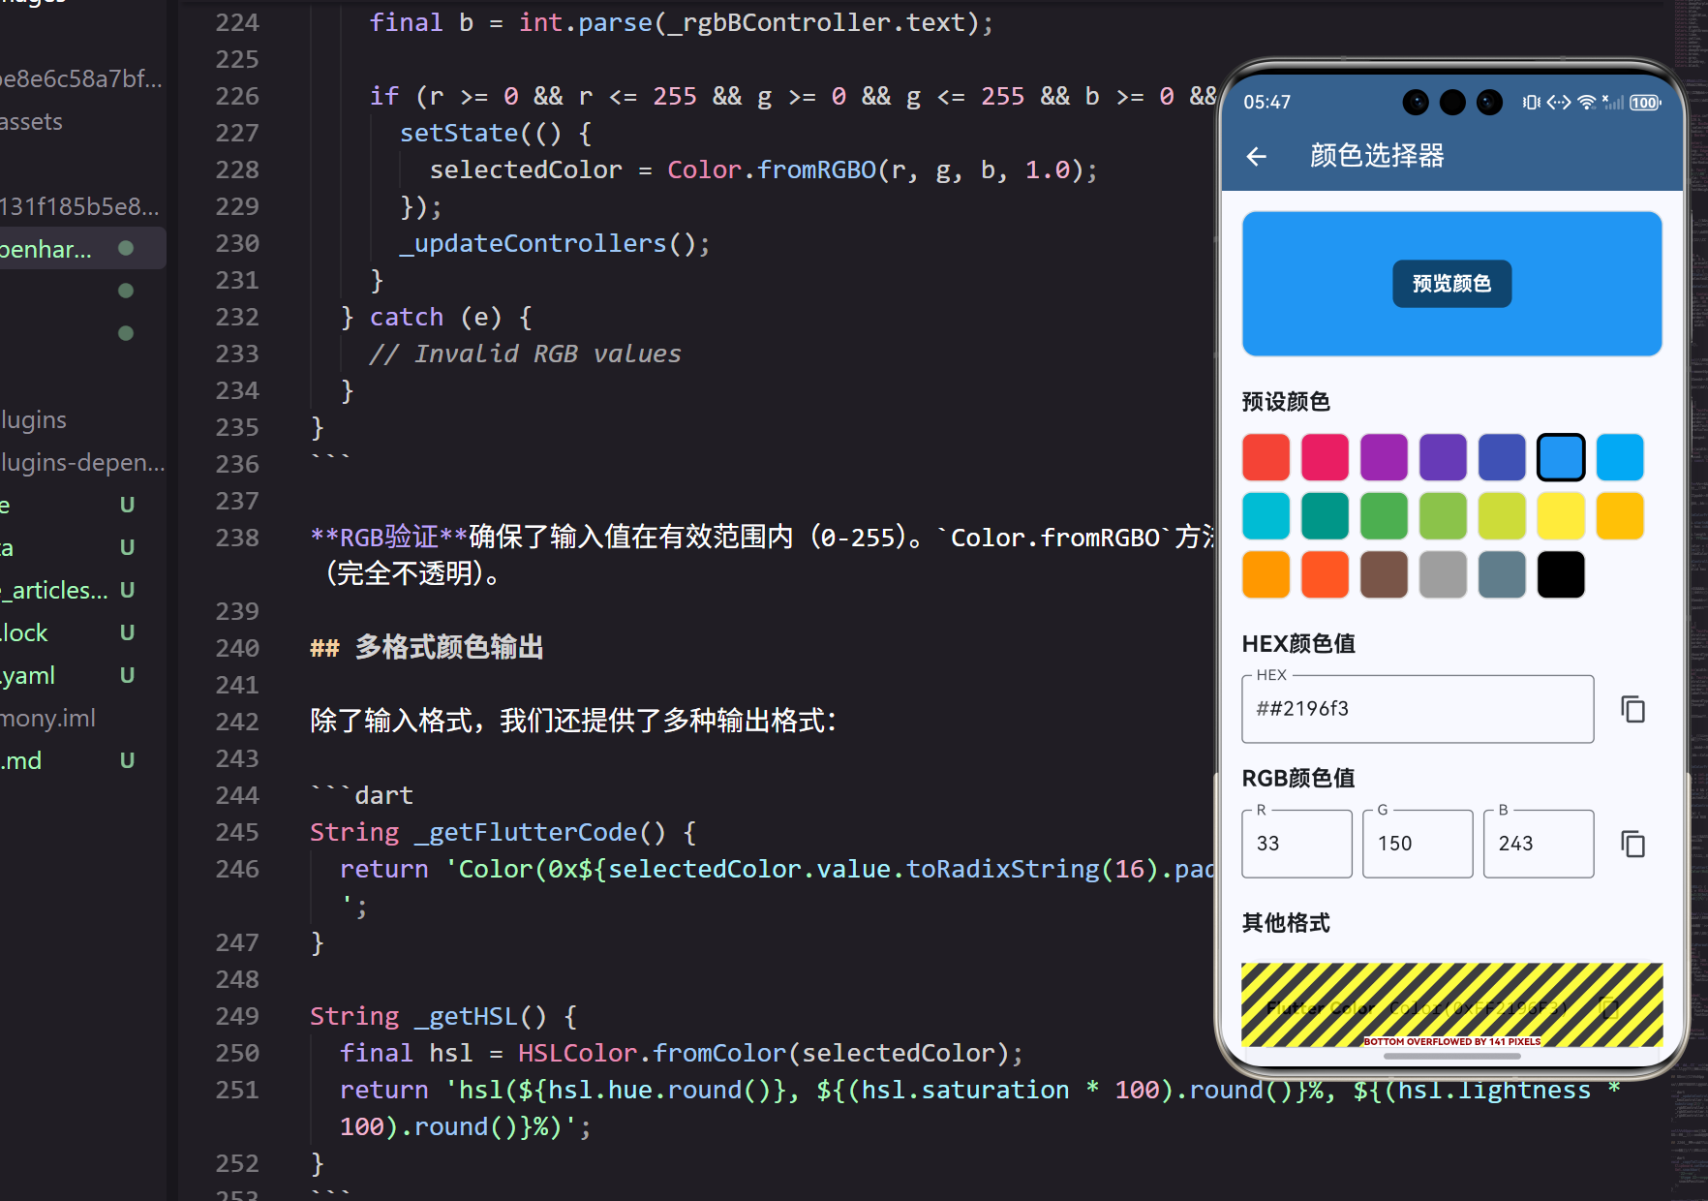Tap the vibrate mode icon in the status bar

coord(1532,102)
